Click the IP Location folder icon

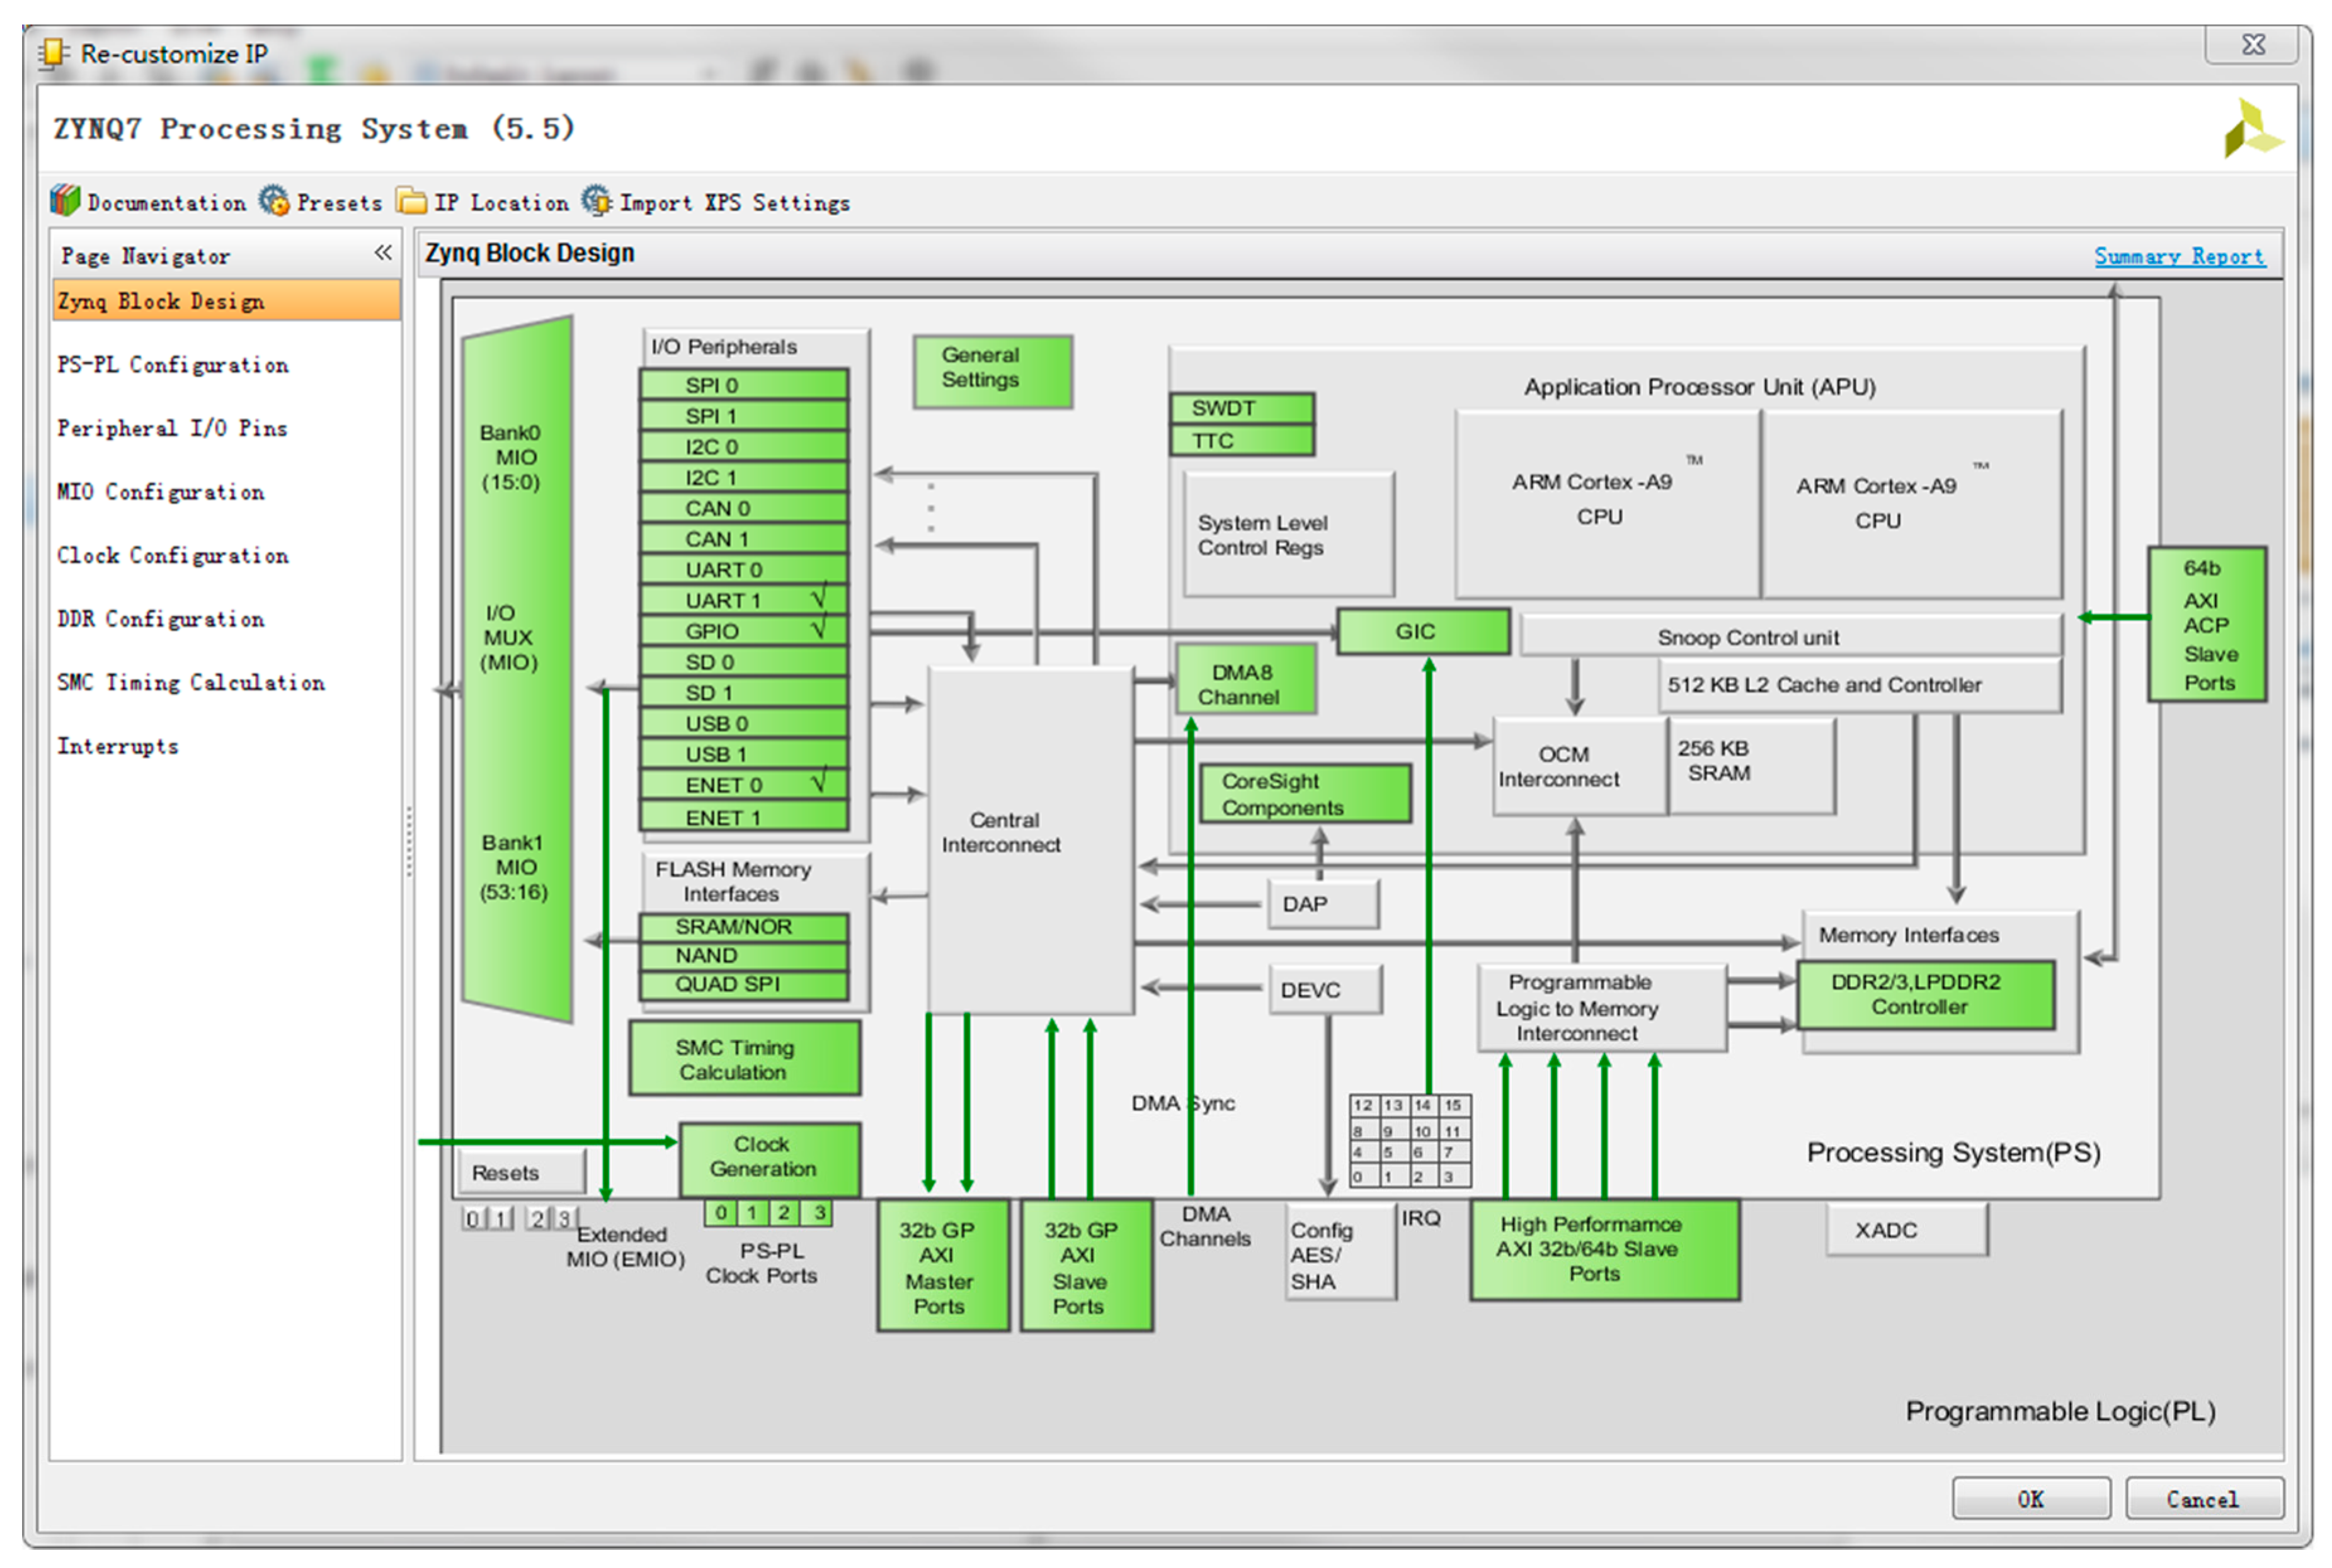point(411,201)
